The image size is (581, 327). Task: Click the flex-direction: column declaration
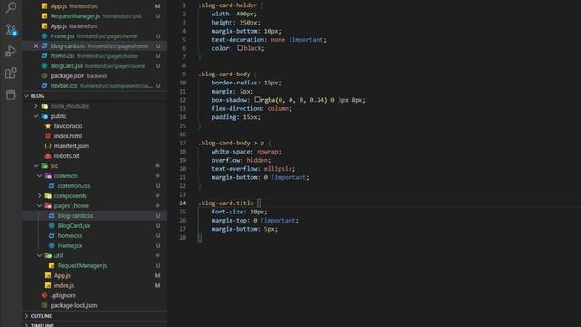251,109
